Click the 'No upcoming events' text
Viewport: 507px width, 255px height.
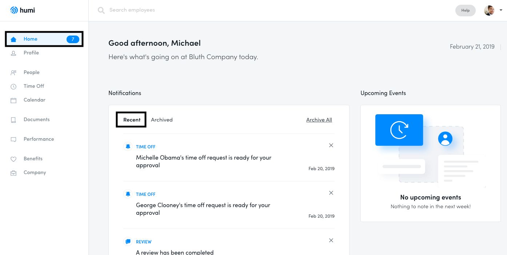(x=431, y=197)
